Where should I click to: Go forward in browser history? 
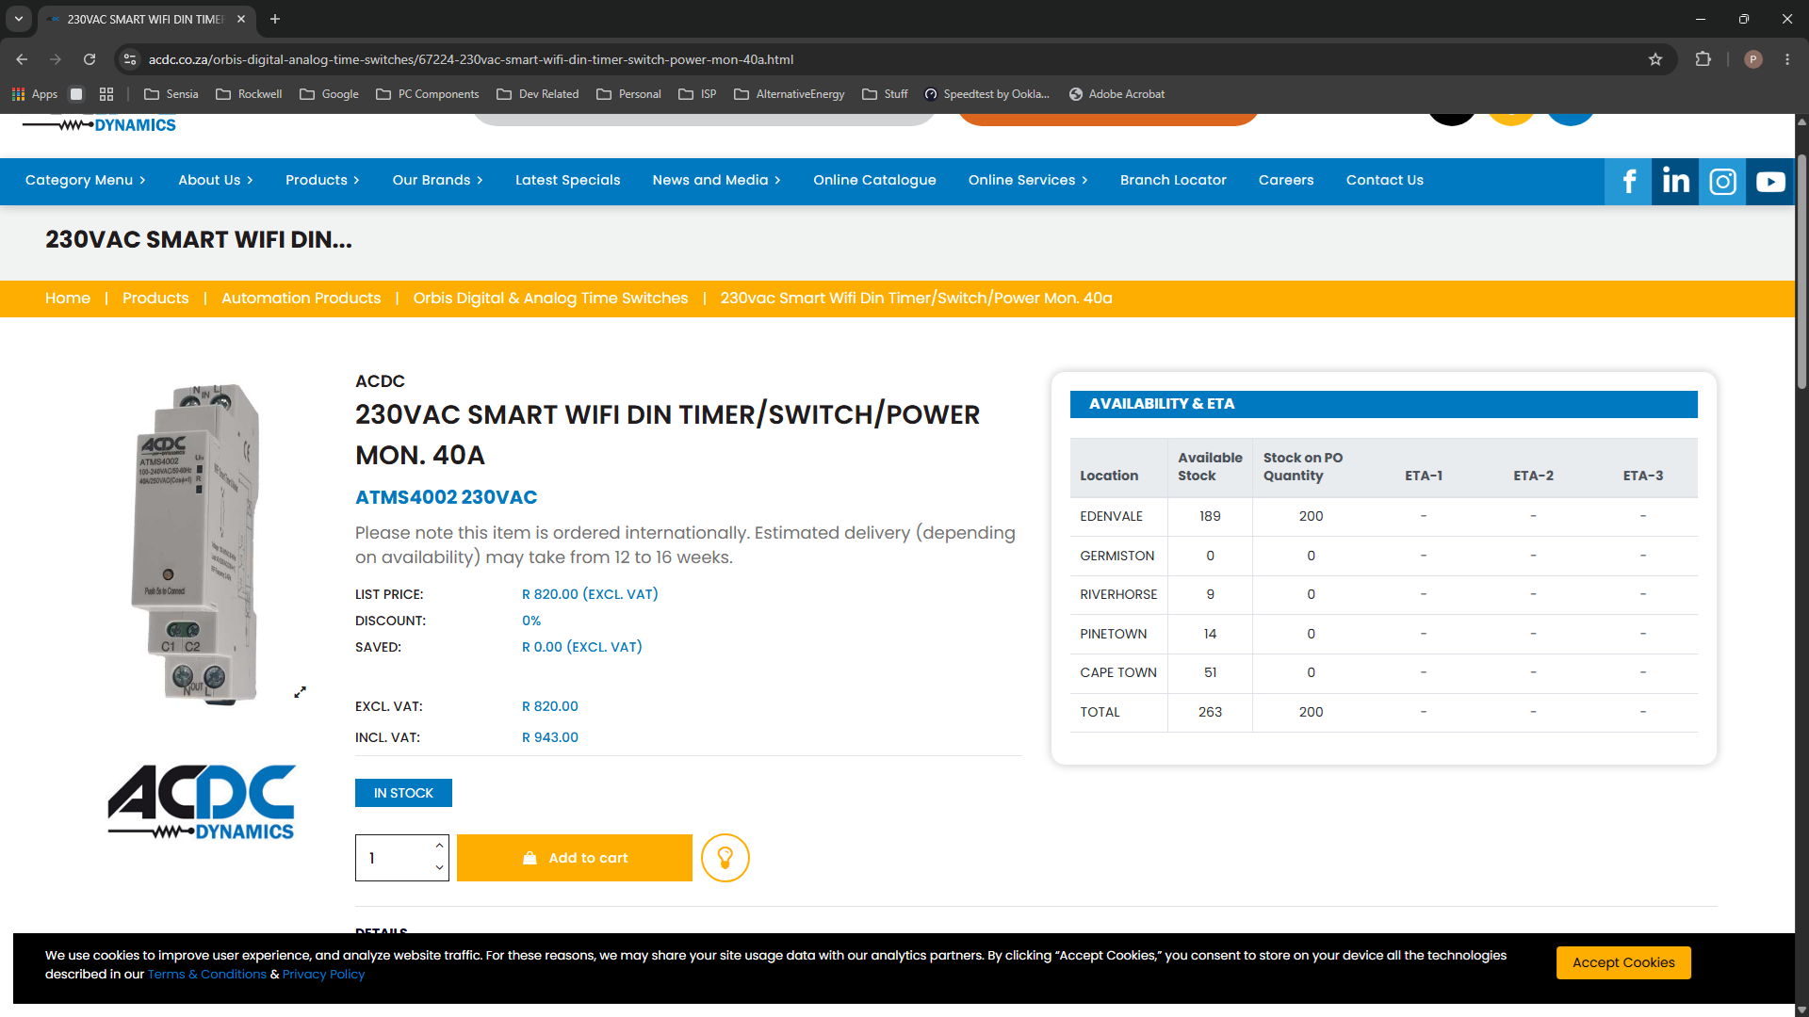(x=56, y=59)
